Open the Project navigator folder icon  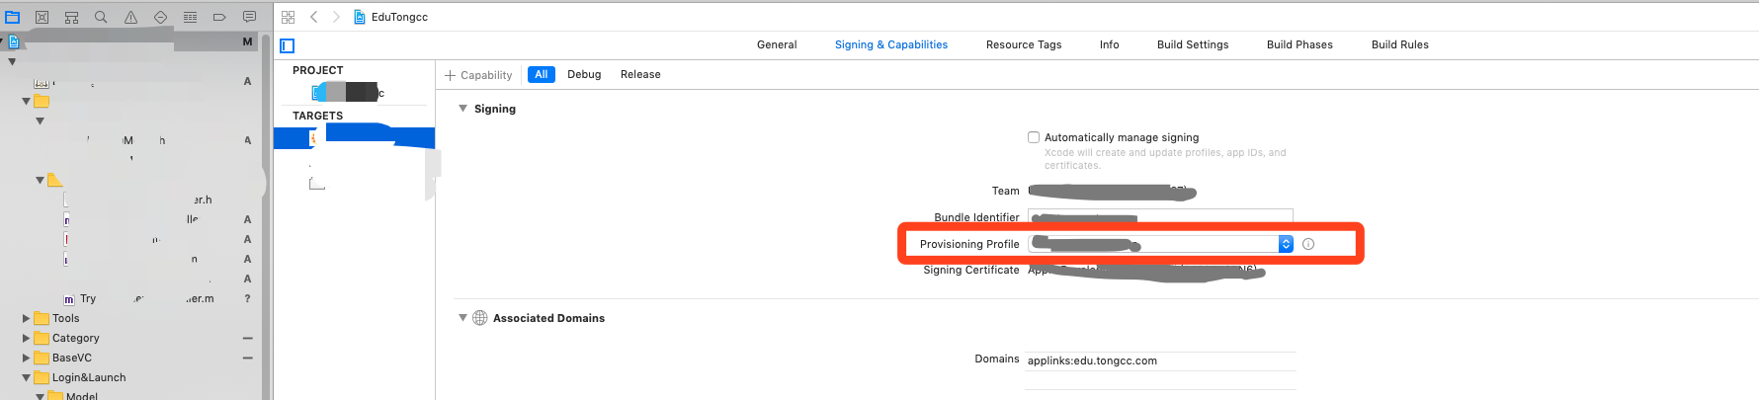(13, 17)
